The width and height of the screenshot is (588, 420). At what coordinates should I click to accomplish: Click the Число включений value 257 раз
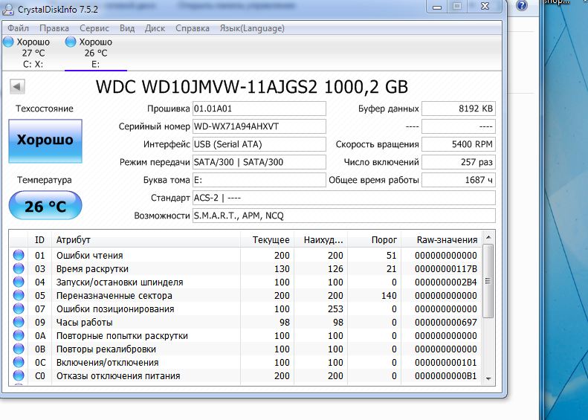point(459,162)
